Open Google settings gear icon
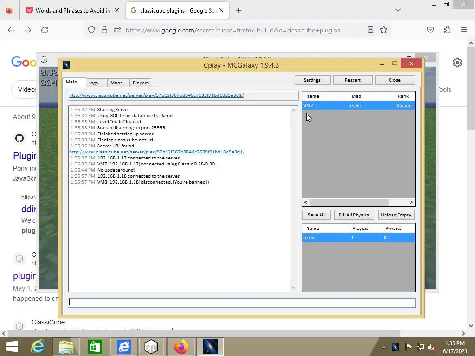The height and width of the screenshot is (356, 475). [x=457, y=63]
